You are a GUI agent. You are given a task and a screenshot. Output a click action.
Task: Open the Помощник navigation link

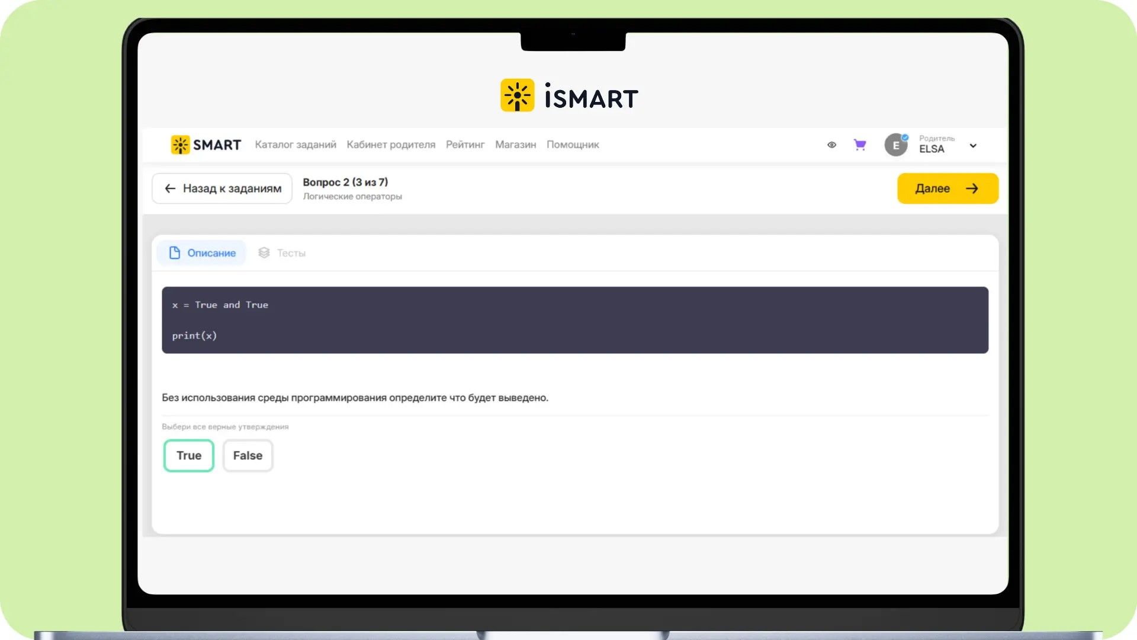(x=573, y=145)
